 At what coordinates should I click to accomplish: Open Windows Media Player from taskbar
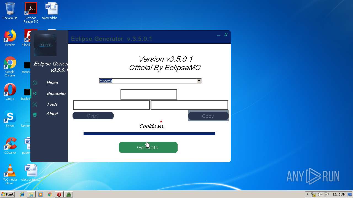click(41, 194)
